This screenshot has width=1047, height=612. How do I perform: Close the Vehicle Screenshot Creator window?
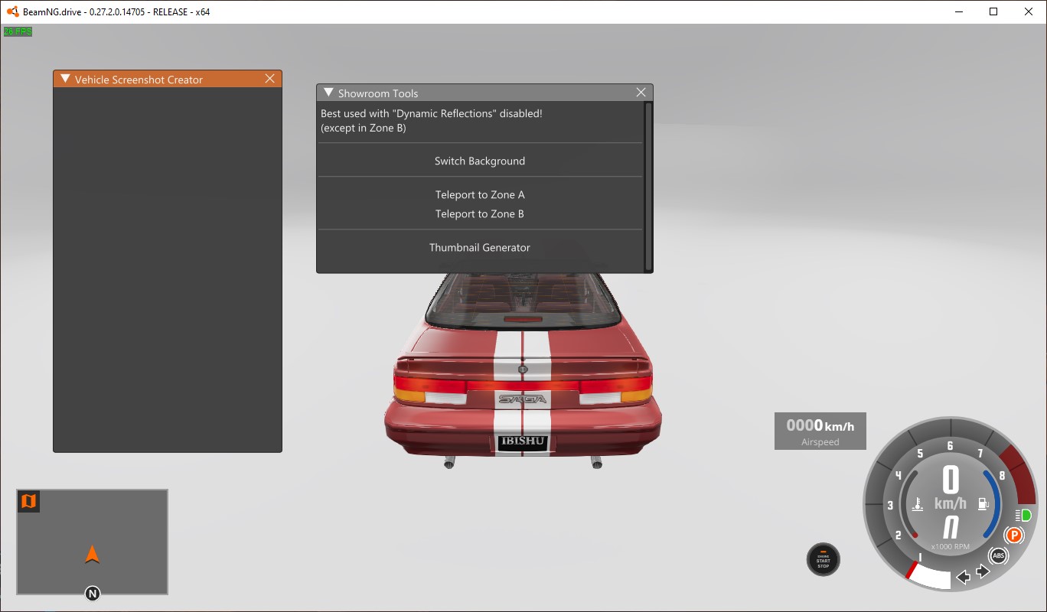[270, 79]
